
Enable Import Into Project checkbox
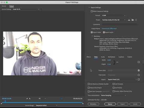coord(88,88)
